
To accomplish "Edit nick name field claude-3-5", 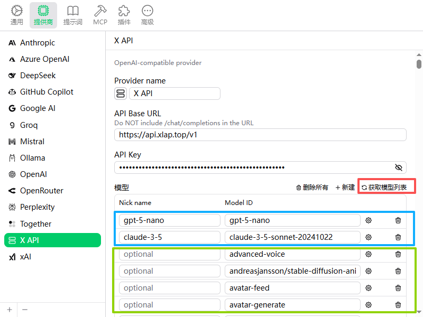I will (x=170, y=237).
